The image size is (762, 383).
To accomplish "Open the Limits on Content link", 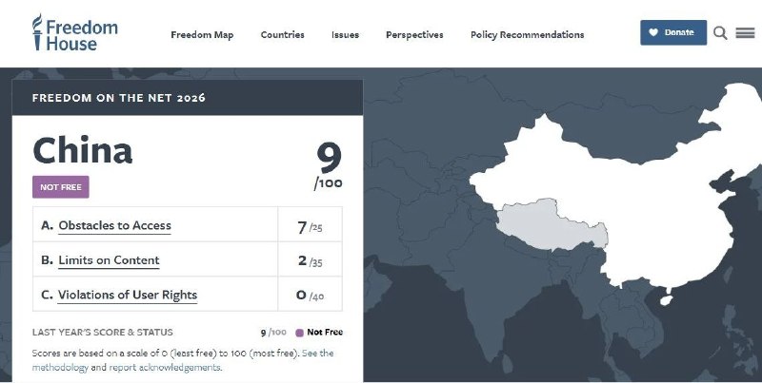I will 109,260.
